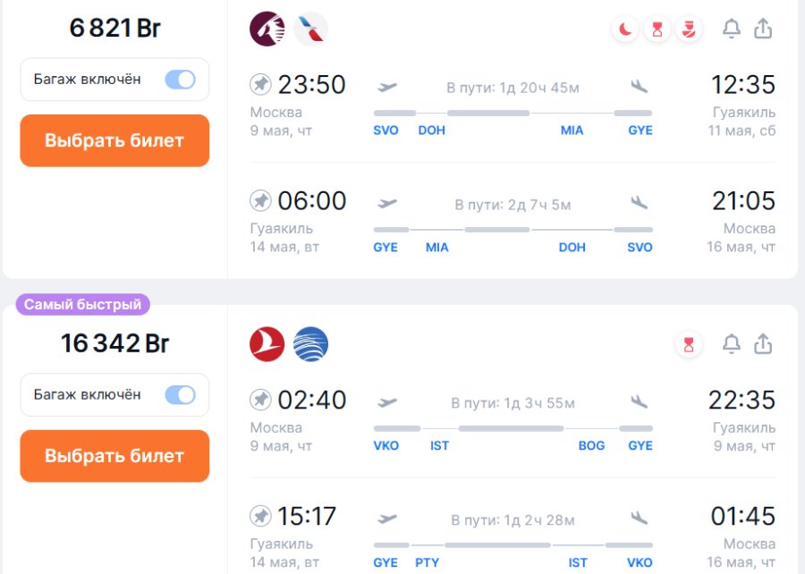Viewport: 805px width, 574px height.
Task: Toggle baggage included on 16 342 Br ticket
Action: click(180, 394)
